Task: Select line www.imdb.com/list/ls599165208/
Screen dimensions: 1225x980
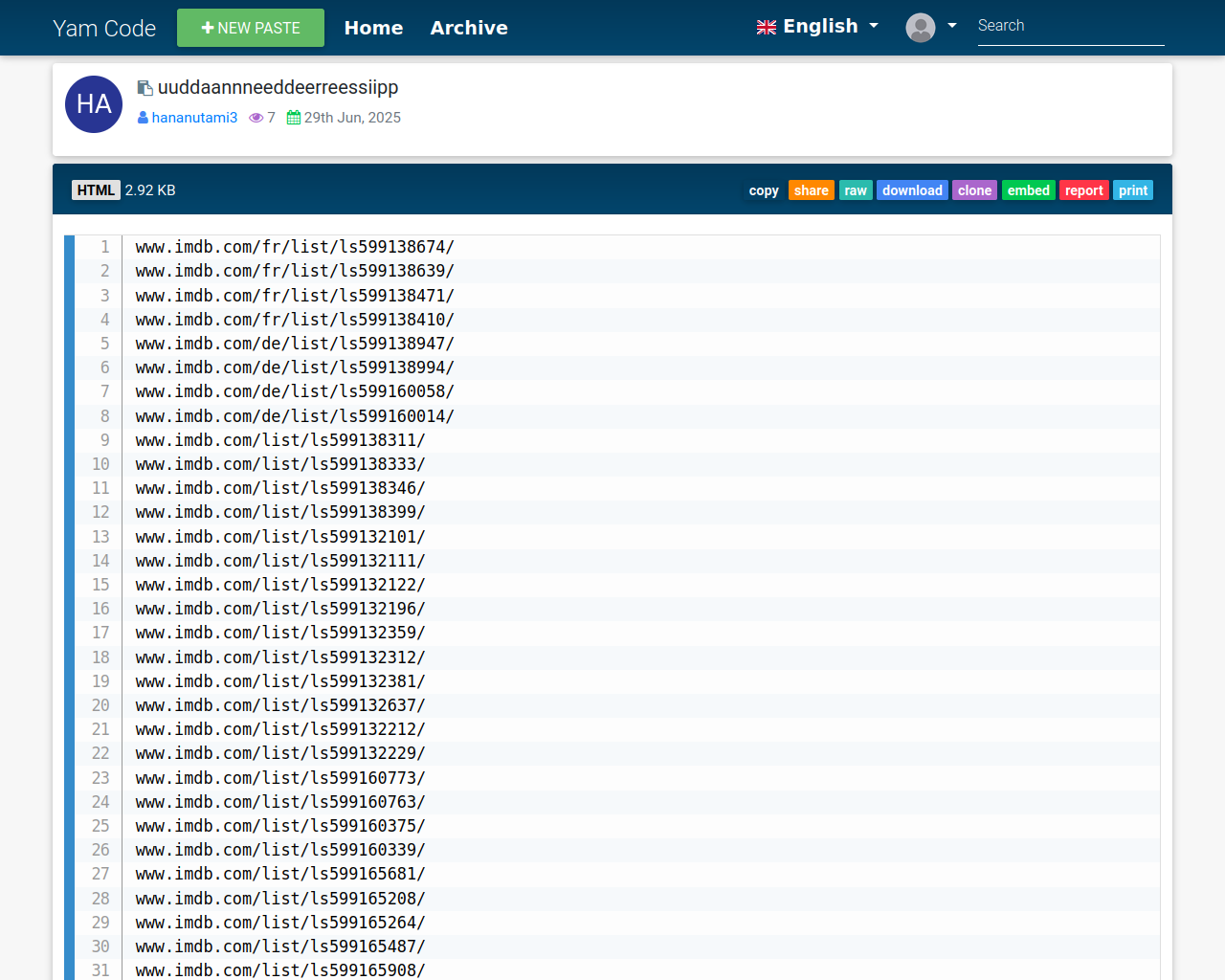Action: pyautogui.click(x=280, y=899)
